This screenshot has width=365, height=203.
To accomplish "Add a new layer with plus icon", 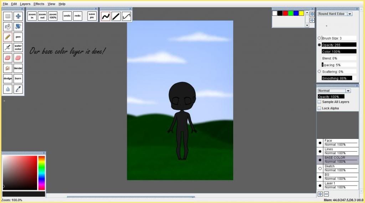I will [320, 194].
